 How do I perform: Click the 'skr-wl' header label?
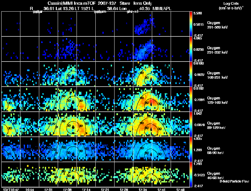[132, 12]
